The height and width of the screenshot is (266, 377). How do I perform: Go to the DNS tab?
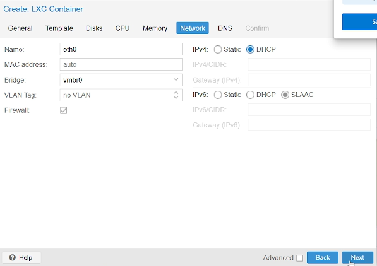point(225,28)
